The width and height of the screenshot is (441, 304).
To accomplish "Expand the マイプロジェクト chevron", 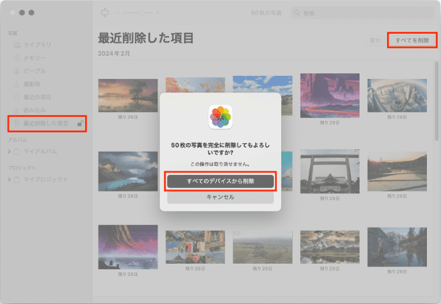I will tap(9, 179).
